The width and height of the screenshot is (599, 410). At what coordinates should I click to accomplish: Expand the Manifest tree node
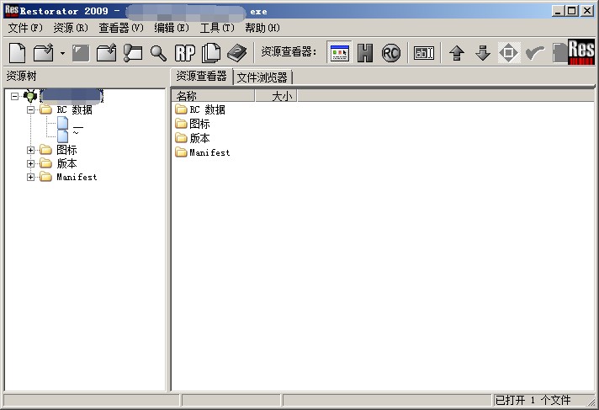point(30,177)
